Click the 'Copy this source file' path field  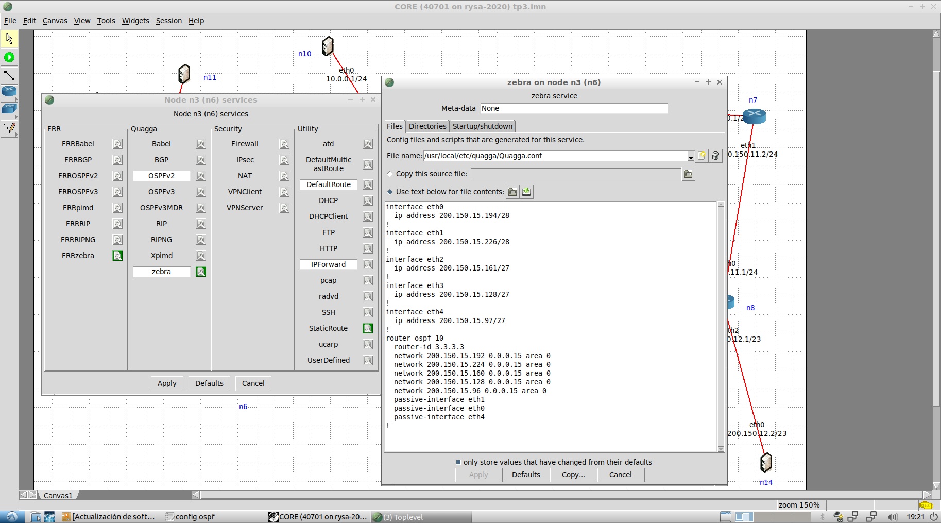pos(575,174)
